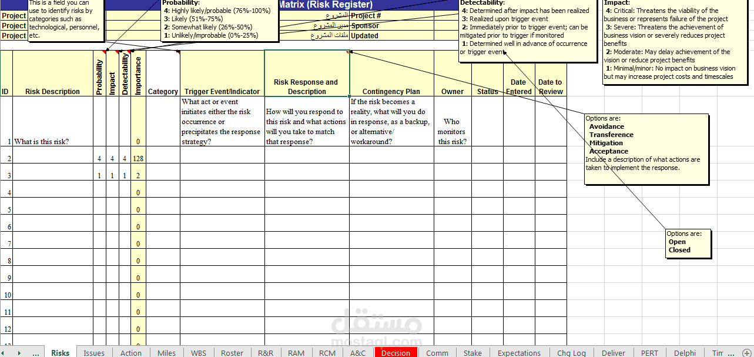Screen dimensions: 754x357
Task: Select the Owner column header
Action: tap(453, 74)
